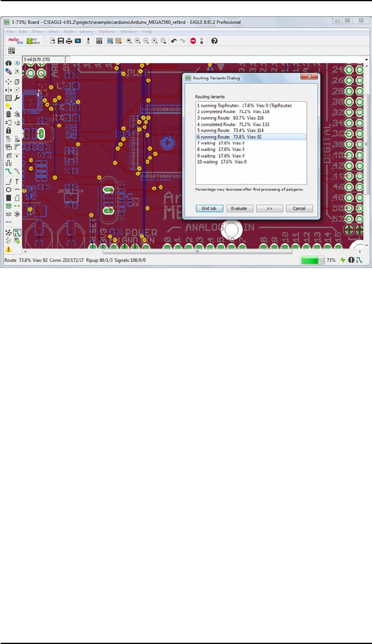Select the Meander tool
Screen dimensions: 372x644
pyautogui.click(x=8, y=163)
